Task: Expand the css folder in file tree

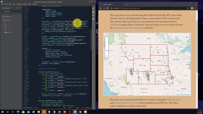Action: coord(5,22)
